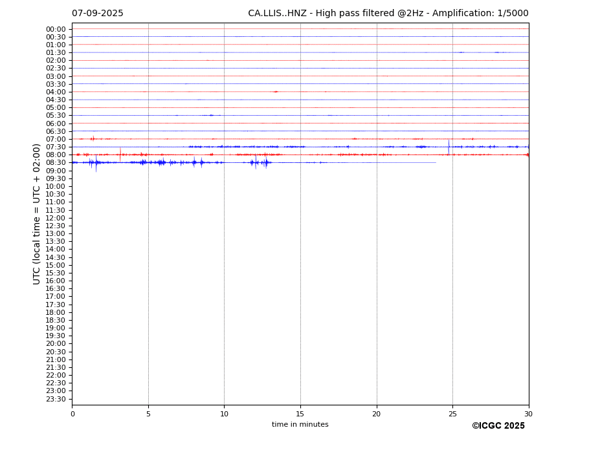The image size is (600, 450).
Task: Select the 11:30 time row label
Action: (x=56, y=210)
